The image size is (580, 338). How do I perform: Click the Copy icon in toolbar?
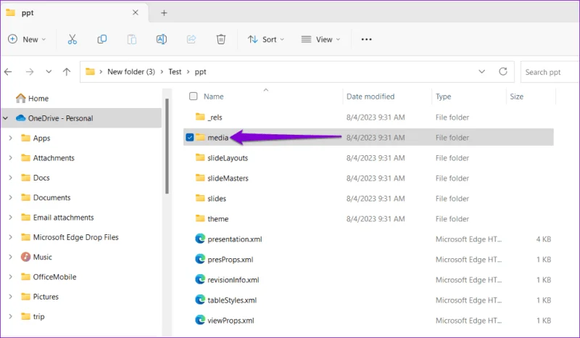click(102, 39)
